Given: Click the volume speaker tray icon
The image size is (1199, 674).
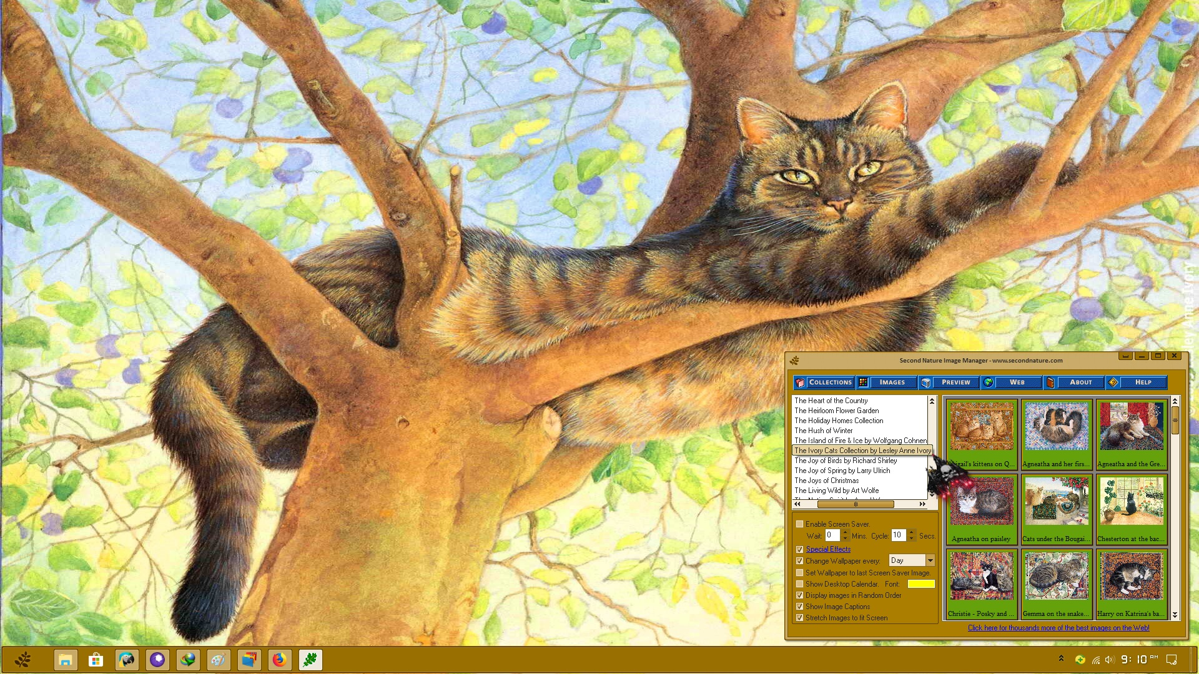Looking at the screenshot, I should pyautogui.click(x=1110, y=660).
